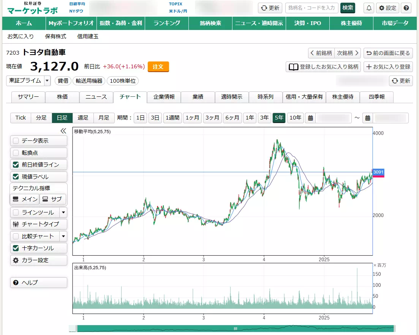The image size is (419, 335).
Task: Uncheck the 十字カーソル checkbox
Action: coord(16,248)
